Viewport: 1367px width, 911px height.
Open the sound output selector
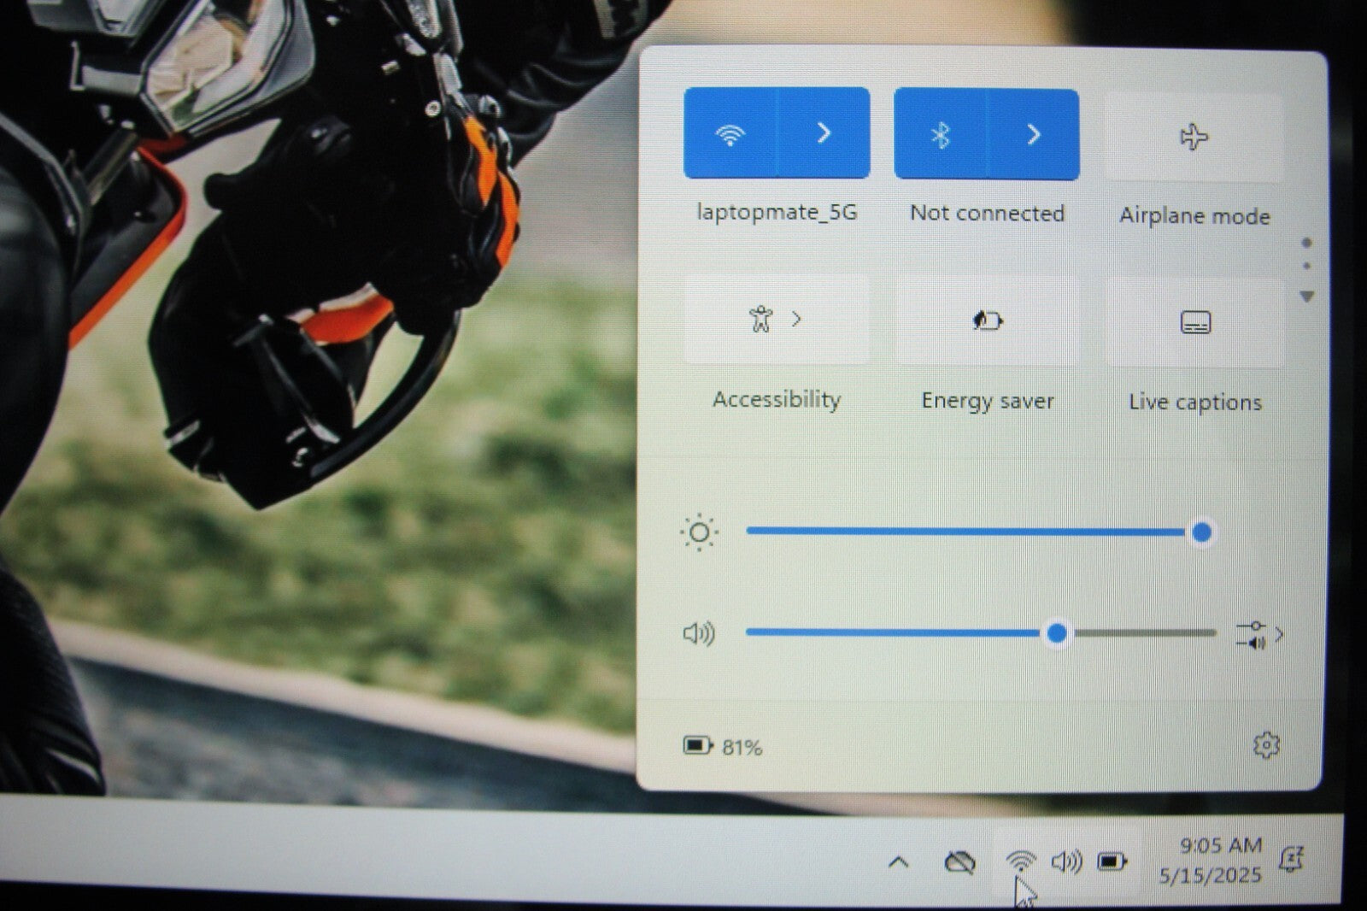(1259, 635)
